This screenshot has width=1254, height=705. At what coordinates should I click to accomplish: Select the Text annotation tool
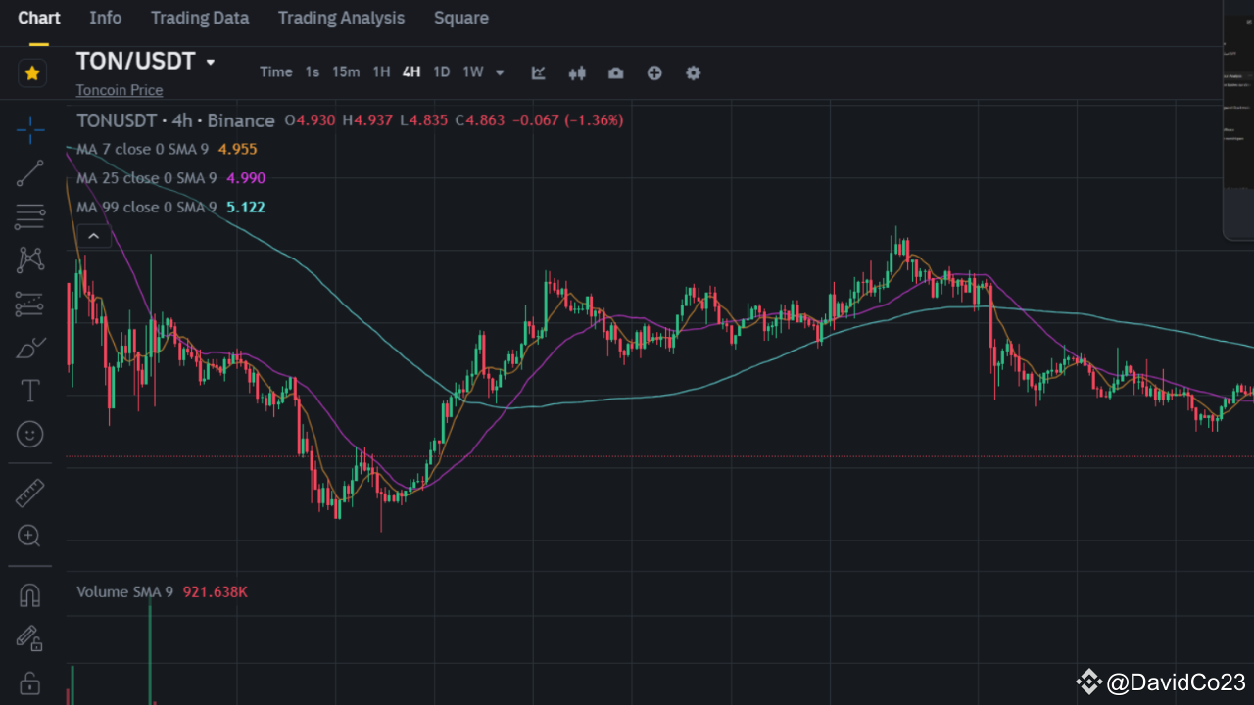coord(30,391)
